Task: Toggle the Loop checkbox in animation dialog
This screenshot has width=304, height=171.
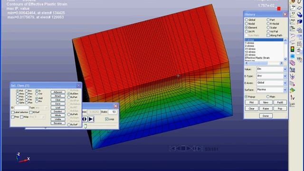Action: pos(106,119)
